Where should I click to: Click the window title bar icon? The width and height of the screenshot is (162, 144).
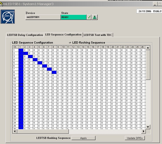[1, 4]
